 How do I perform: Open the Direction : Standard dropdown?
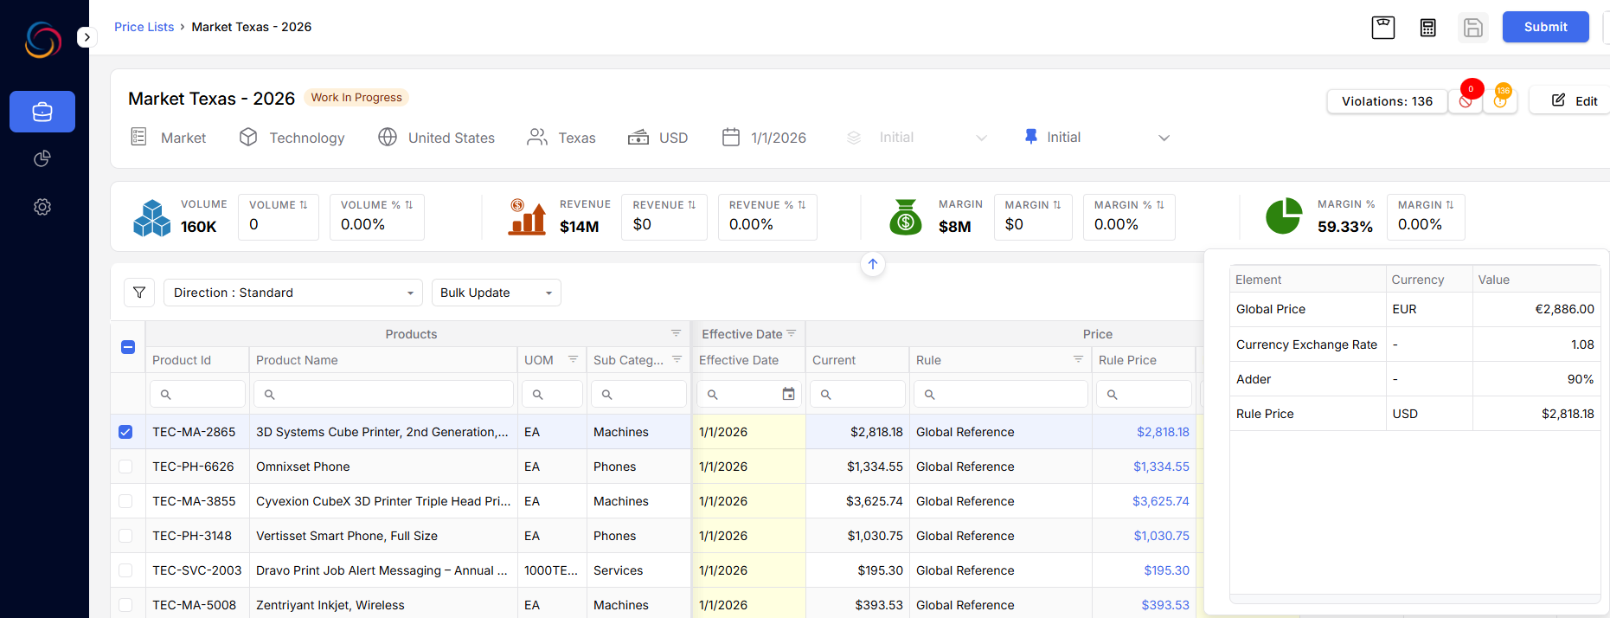(x=293, y=293)
